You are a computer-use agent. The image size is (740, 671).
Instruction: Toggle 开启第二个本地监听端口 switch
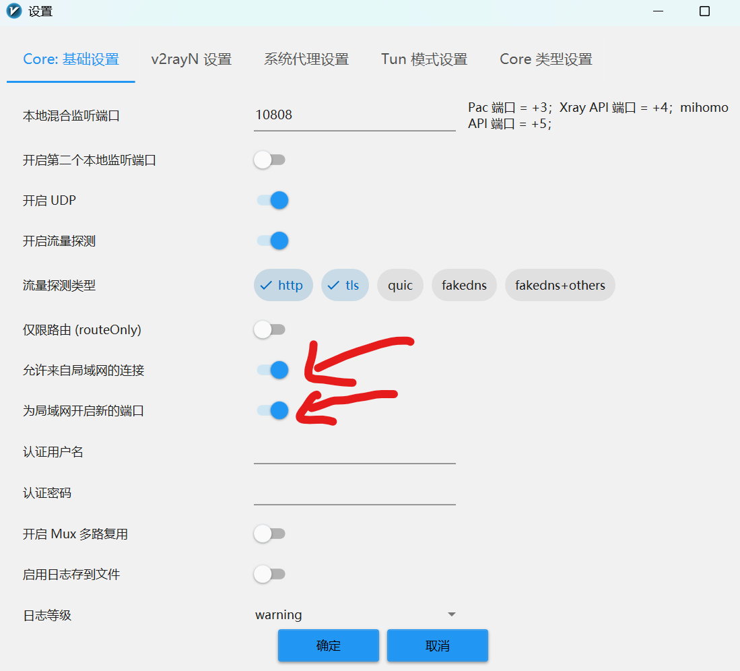(x=270, y=160)
